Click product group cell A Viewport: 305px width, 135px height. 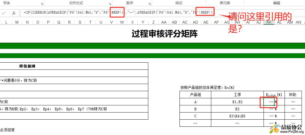tap(195, 102)
